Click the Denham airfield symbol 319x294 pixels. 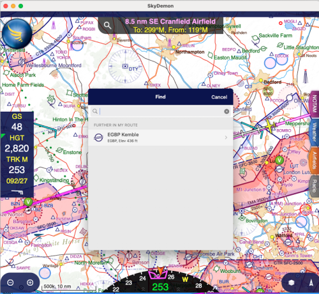click(249, 265)
